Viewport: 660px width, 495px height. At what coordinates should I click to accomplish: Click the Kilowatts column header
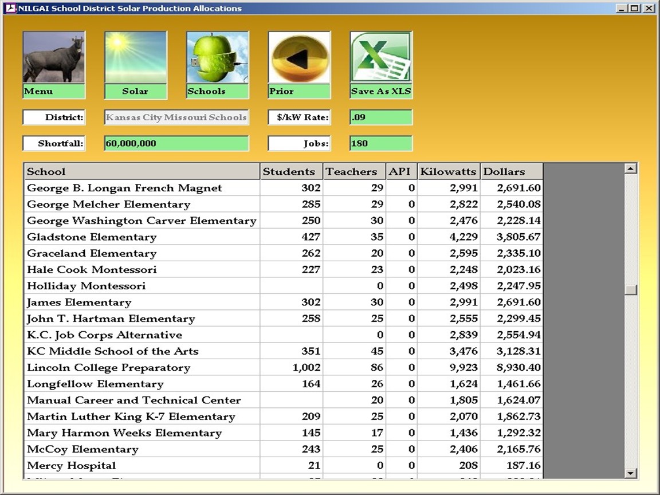449,171
